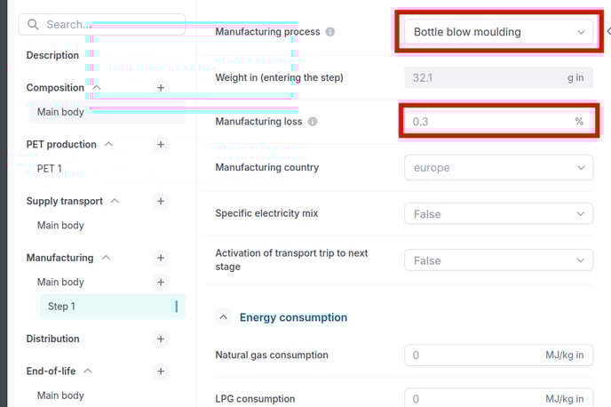Click the Natural gas consumption field

pos(499,355)
